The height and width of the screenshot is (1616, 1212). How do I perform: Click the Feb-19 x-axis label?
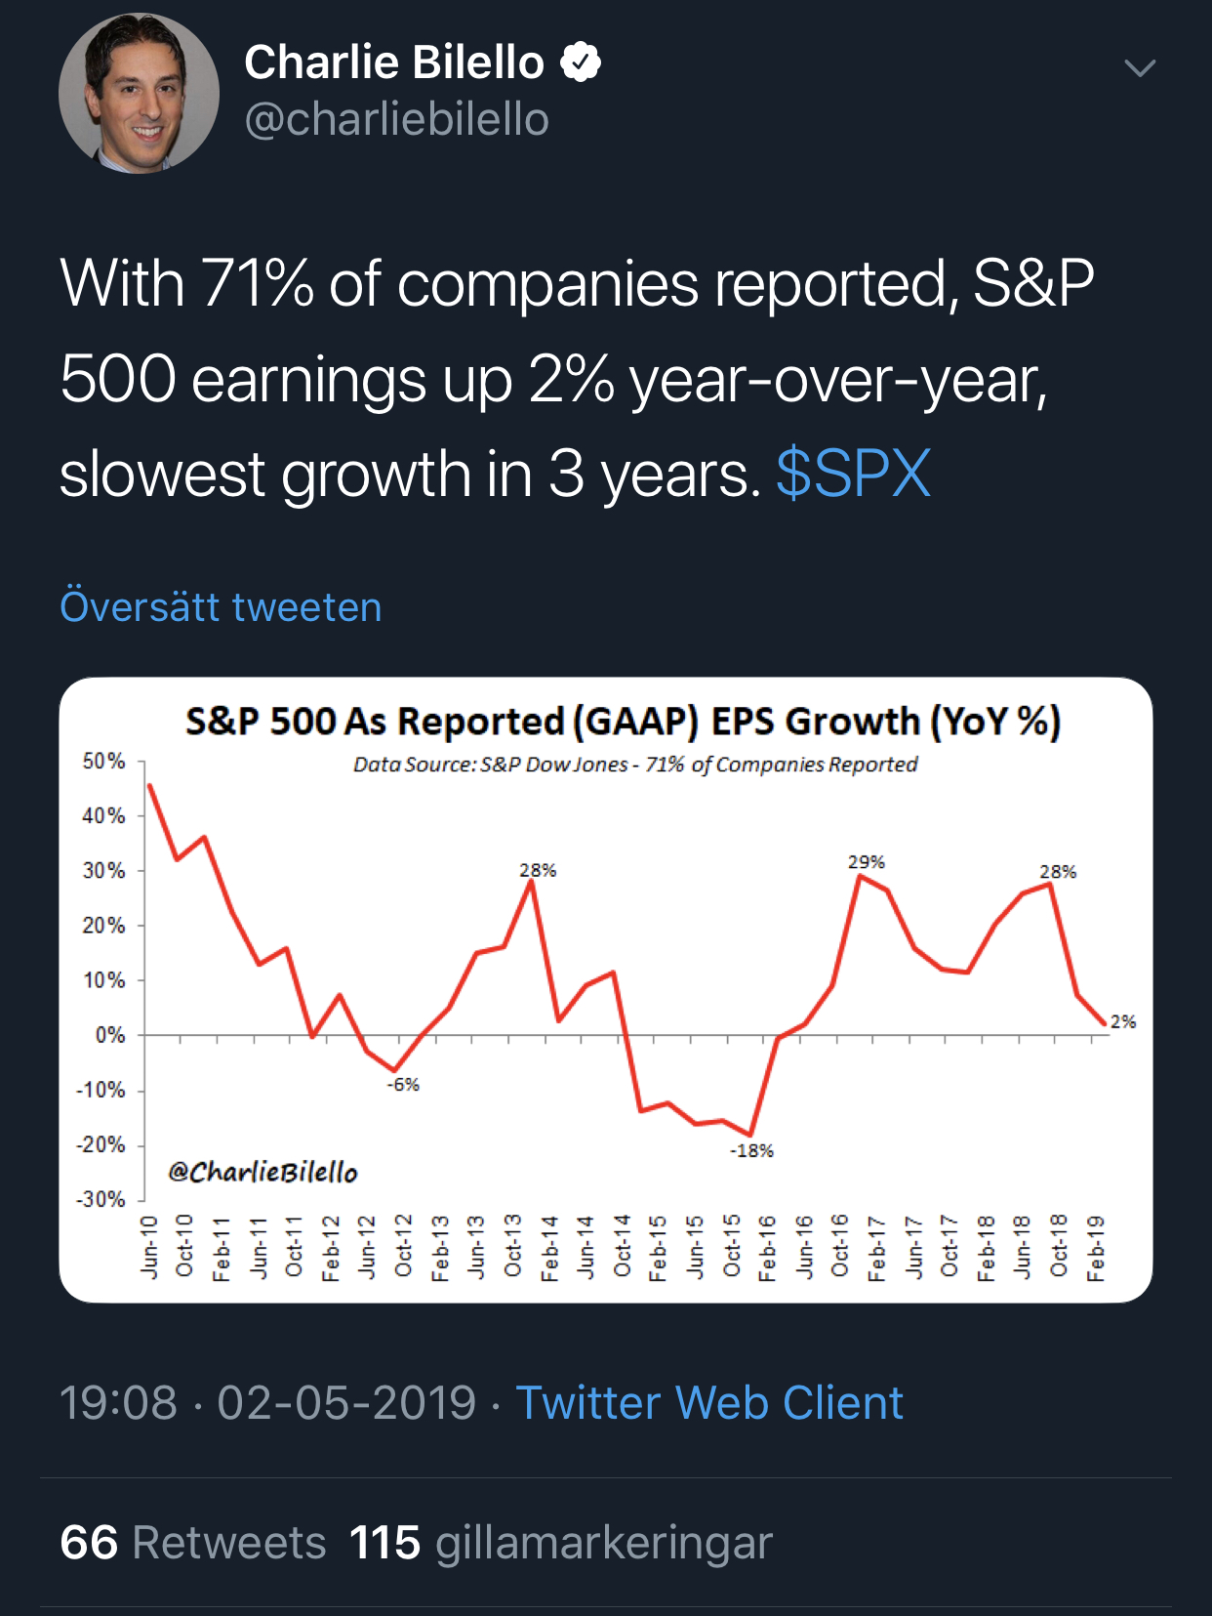click(x=1096, y=1247)
